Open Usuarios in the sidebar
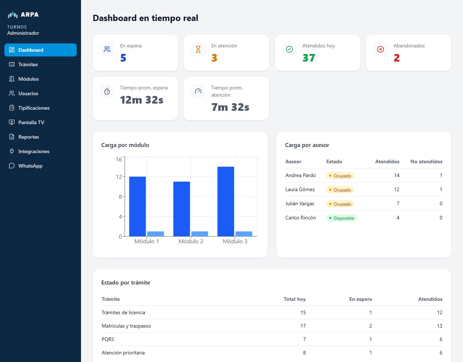 41,93
